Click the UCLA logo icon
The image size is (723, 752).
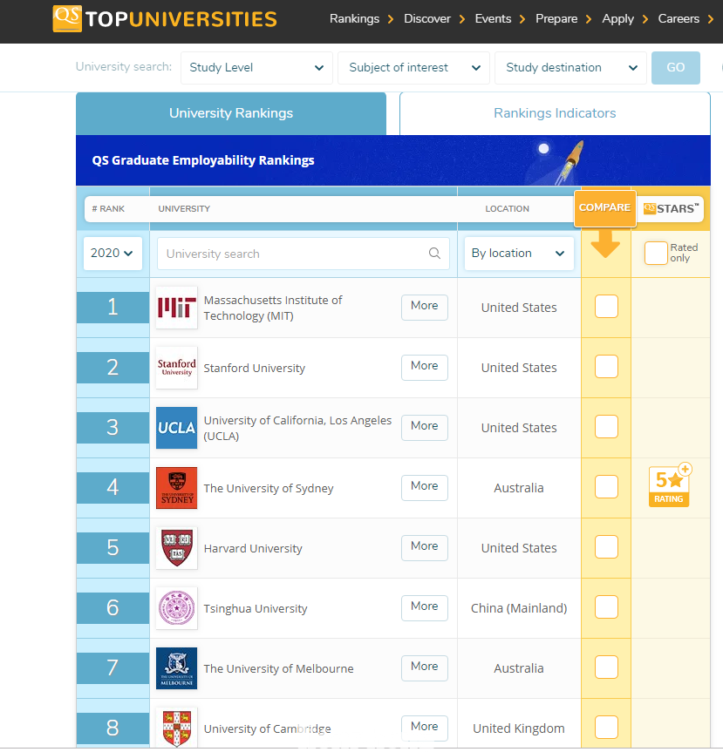click(176, 428)
